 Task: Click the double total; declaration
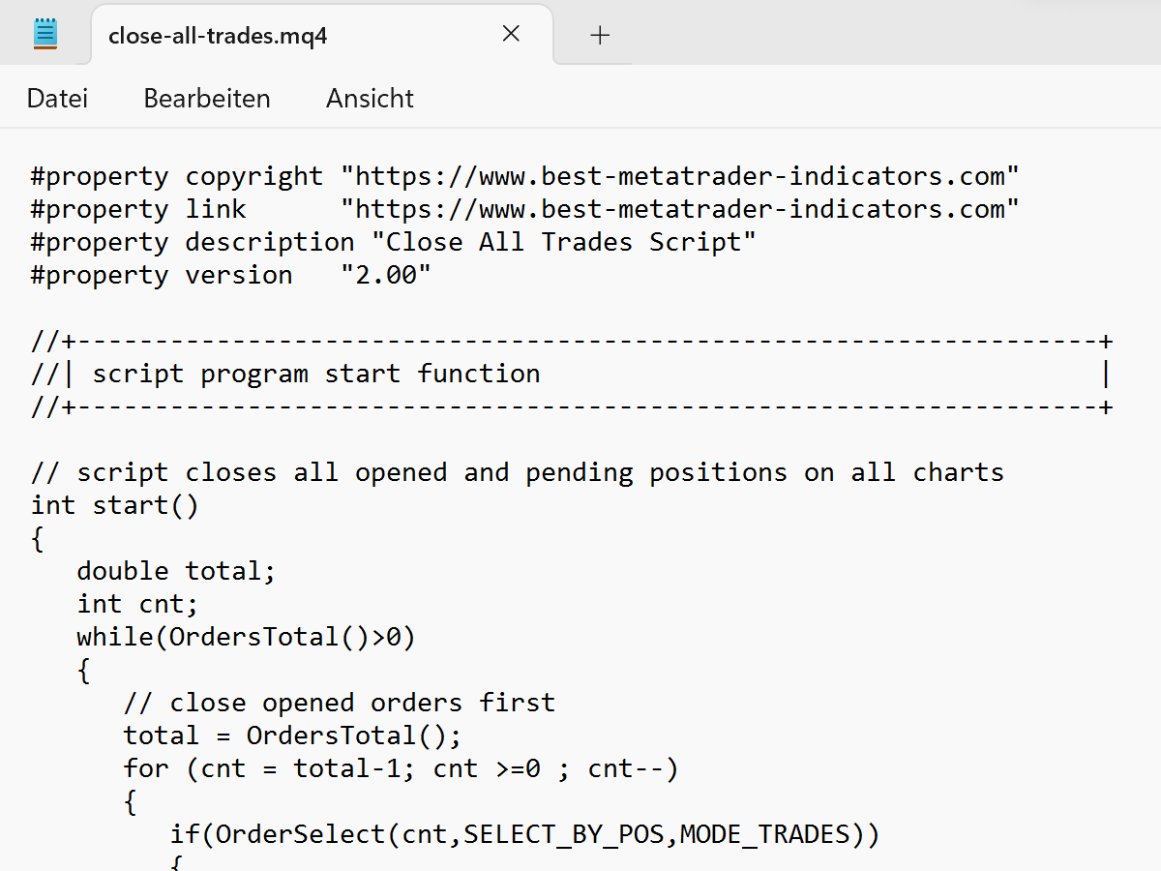click(174, 570)
